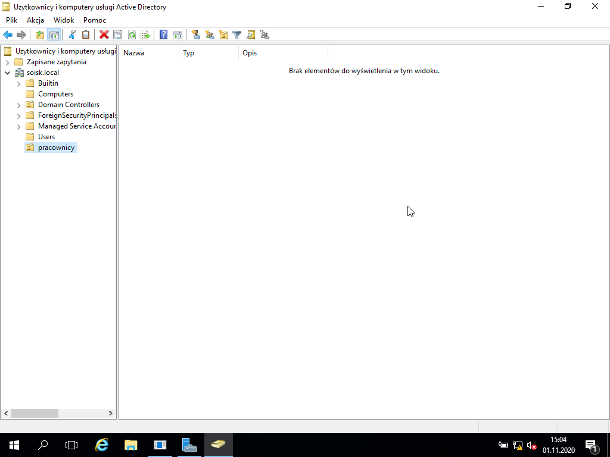
Task: Open the Widok menu
Action: (64, 20)
